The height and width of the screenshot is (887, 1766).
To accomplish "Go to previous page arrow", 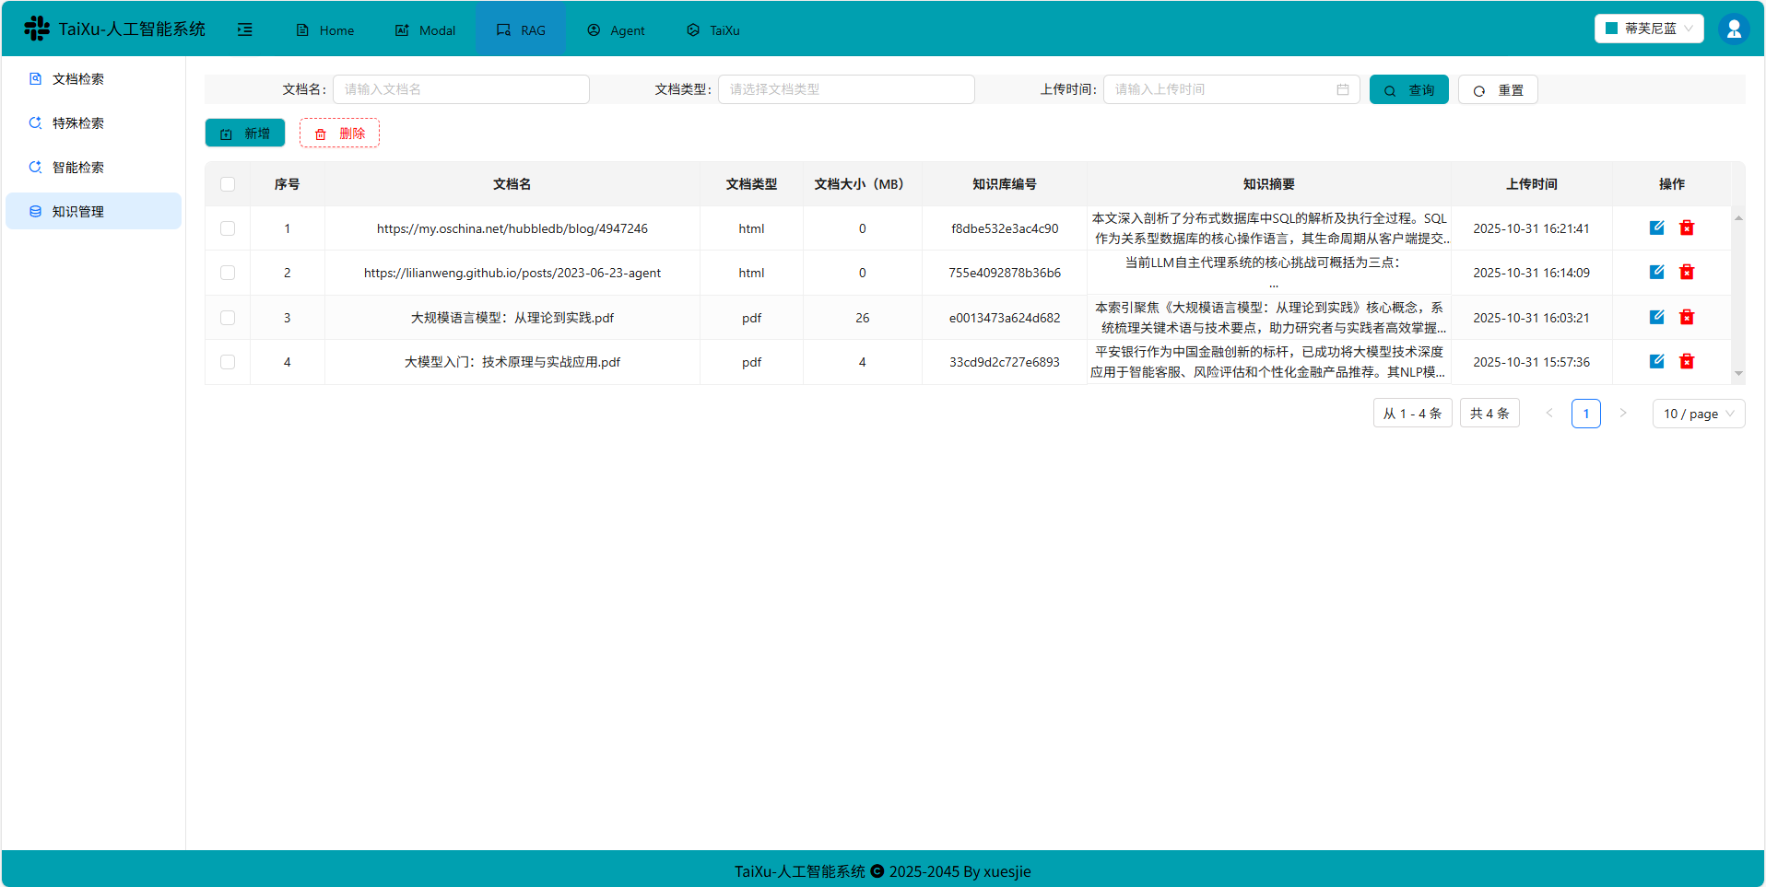I will (1549, 413).
